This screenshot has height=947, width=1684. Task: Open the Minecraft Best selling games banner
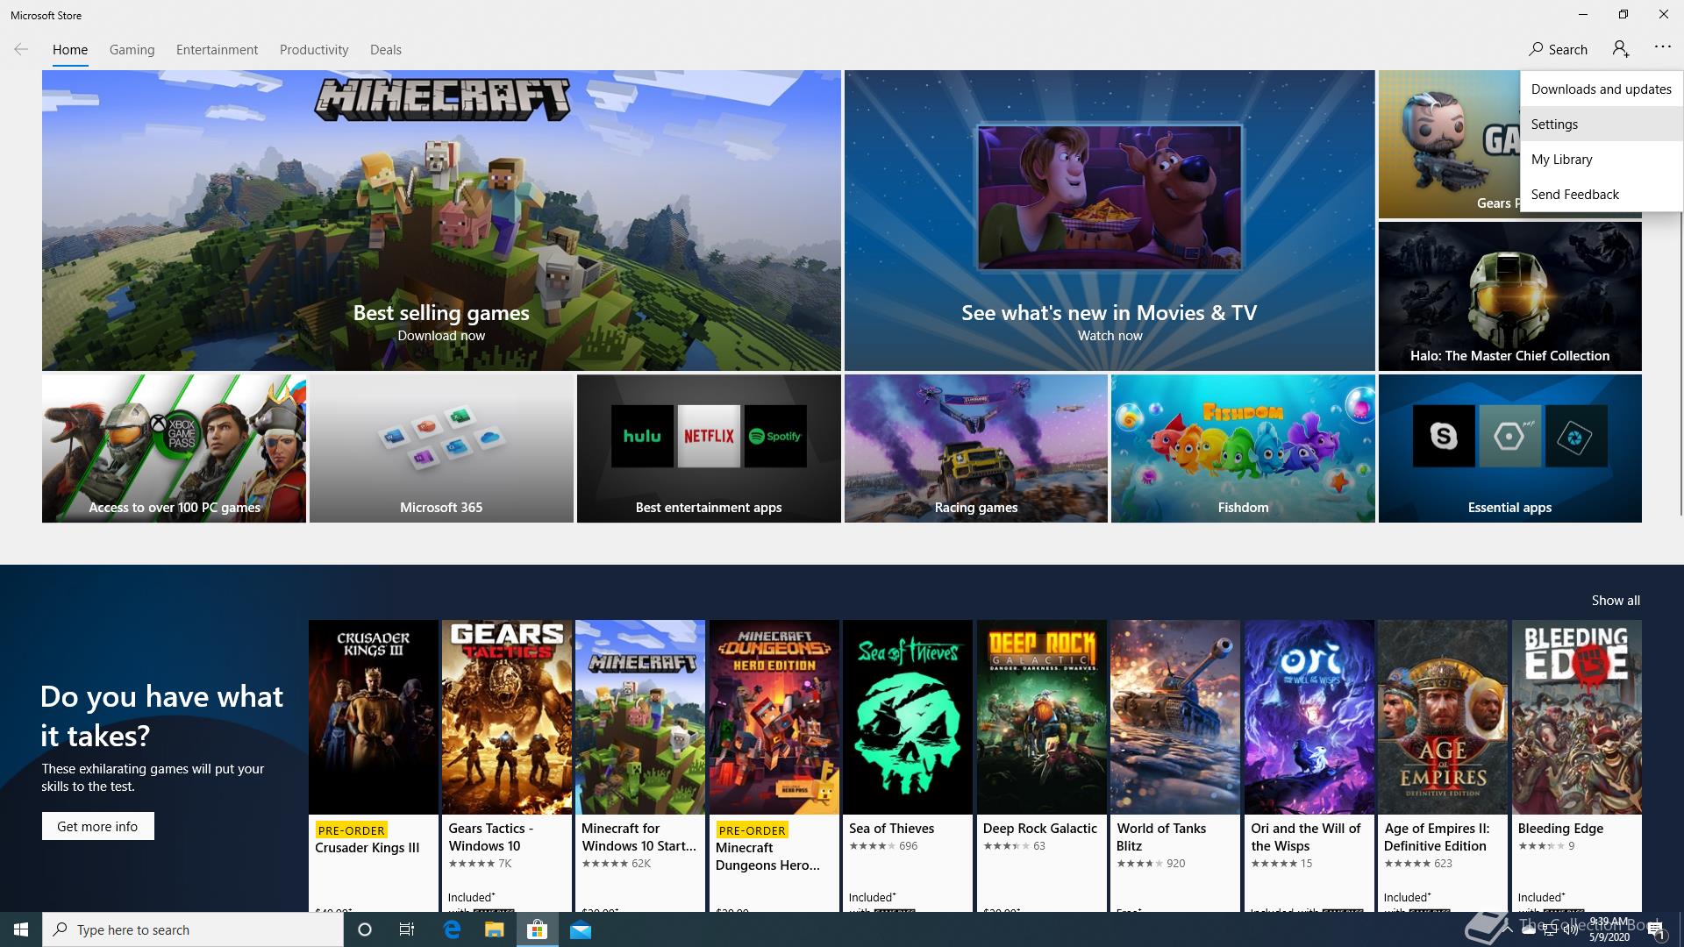pos(441,220)
